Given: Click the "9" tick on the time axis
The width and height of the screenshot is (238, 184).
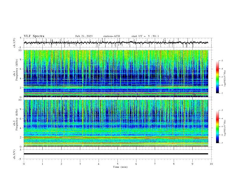Looking at the screenshot, I should [192, 164].
